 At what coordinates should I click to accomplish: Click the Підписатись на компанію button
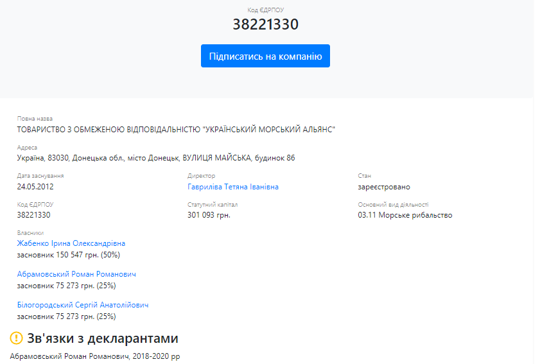(265, 56)
